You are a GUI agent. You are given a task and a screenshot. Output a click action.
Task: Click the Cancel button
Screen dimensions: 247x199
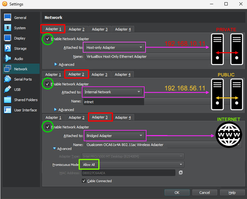point(205,193)
